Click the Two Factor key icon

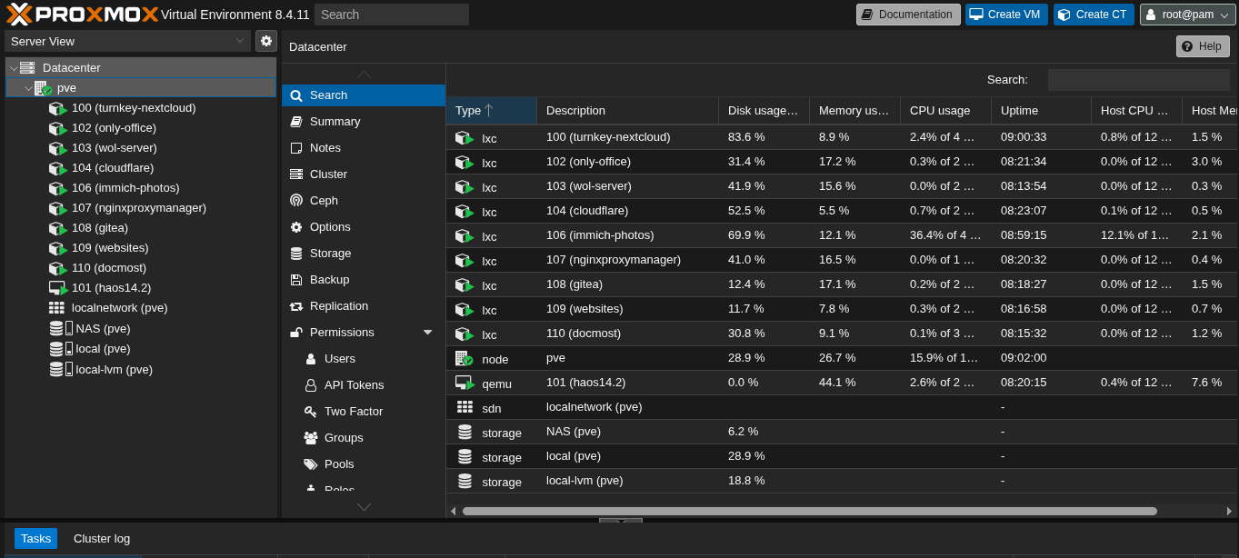311,412
